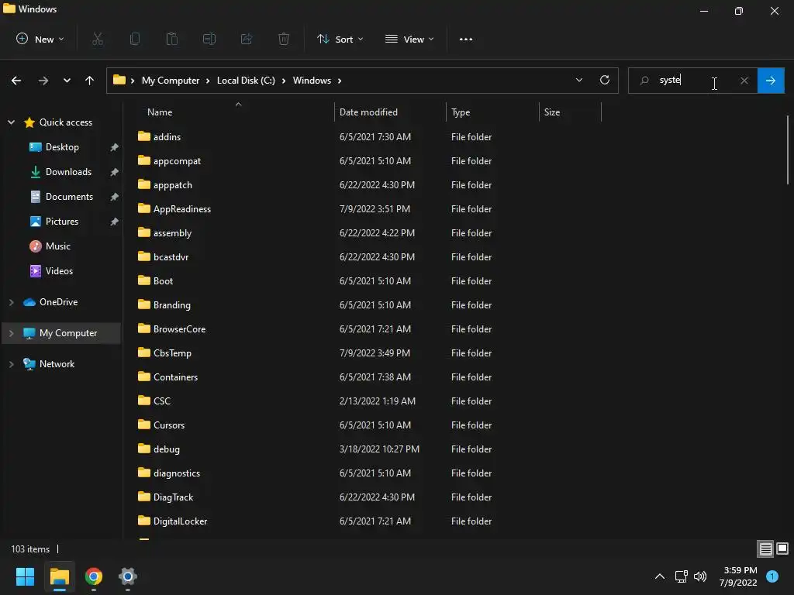794x595 pixels.
Task: Select the Boot folder
Action: (163, 280)
